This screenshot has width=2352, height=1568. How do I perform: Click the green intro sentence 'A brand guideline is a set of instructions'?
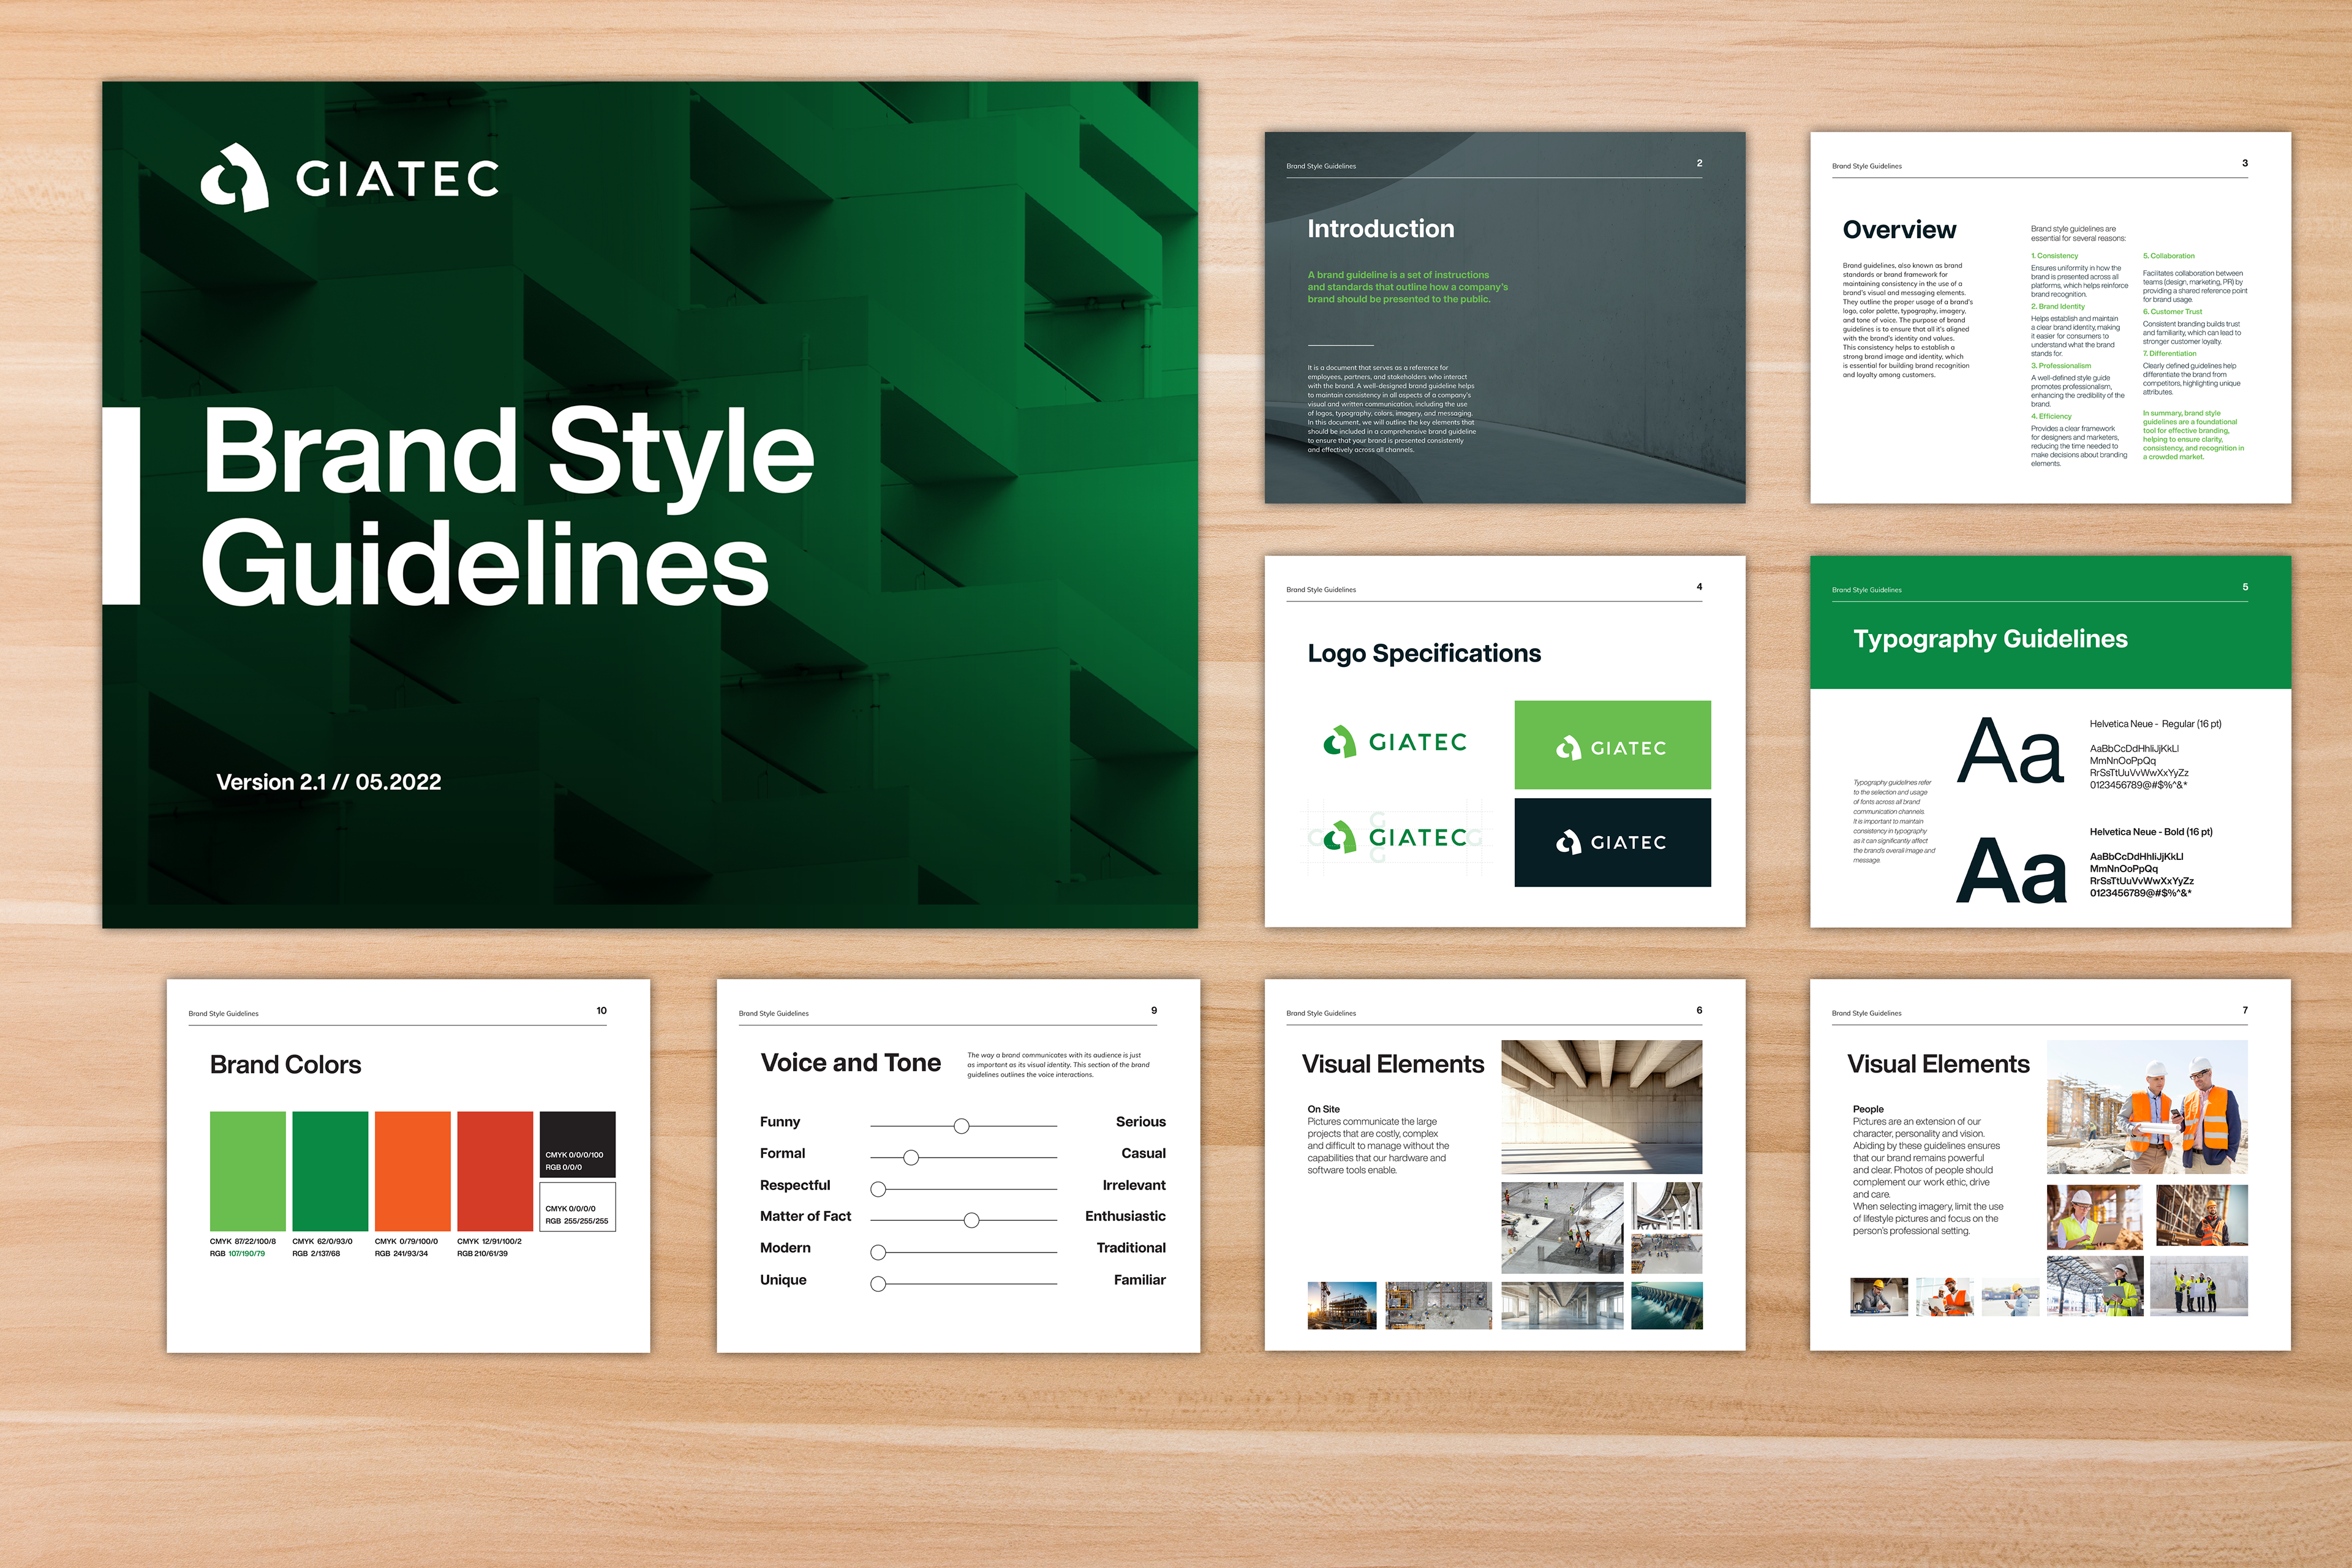click(1398, 275)
